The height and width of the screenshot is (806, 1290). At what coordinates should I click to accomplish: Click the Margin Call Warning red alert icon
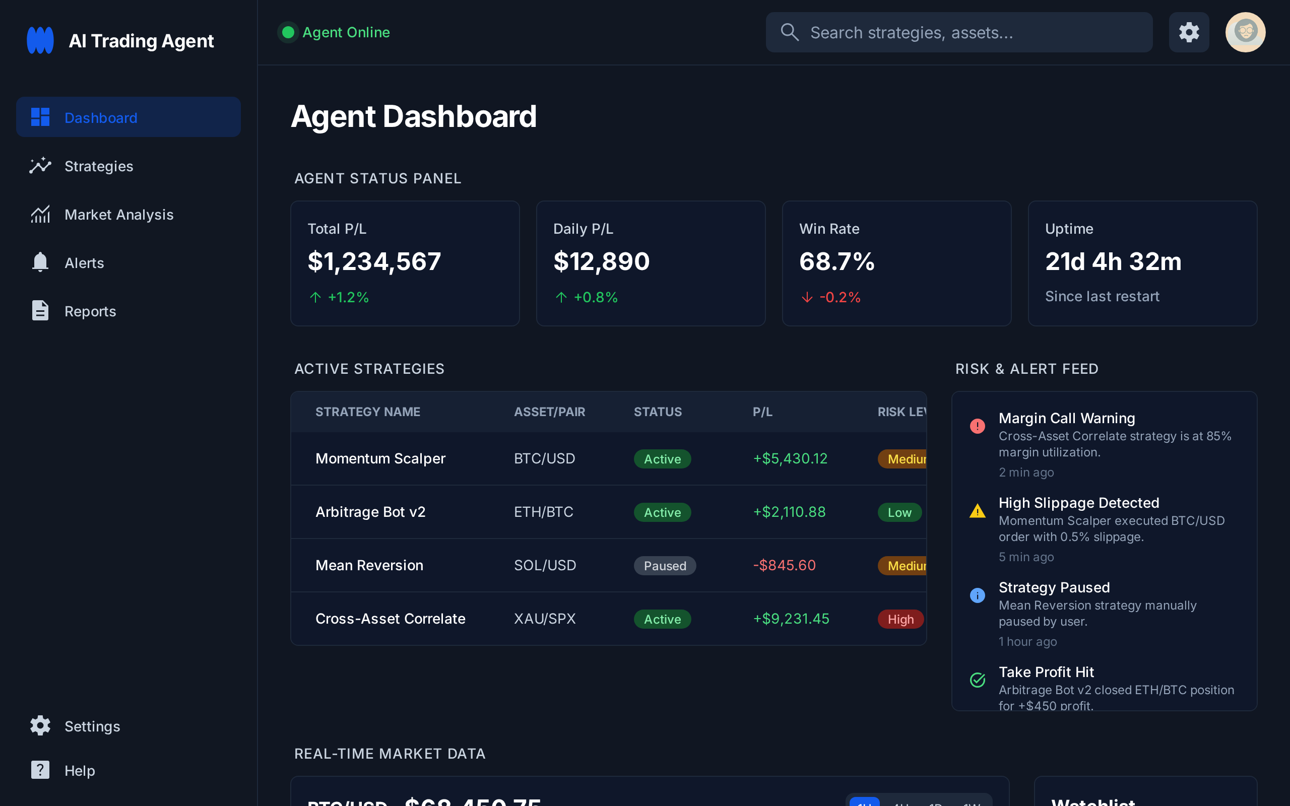977,426
